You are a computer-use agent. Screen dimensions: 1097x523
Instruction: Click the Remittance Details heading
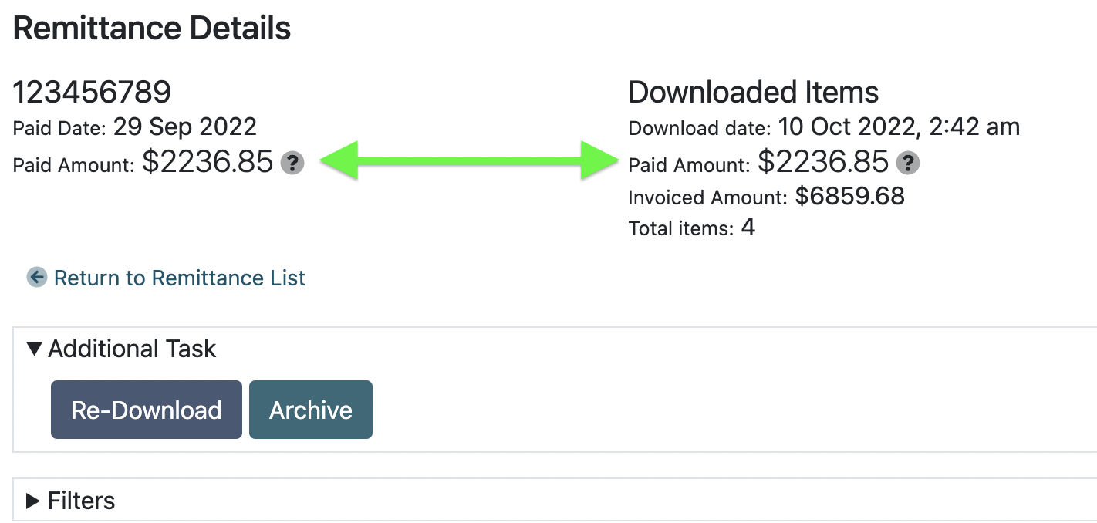click(x=152, y=29)
